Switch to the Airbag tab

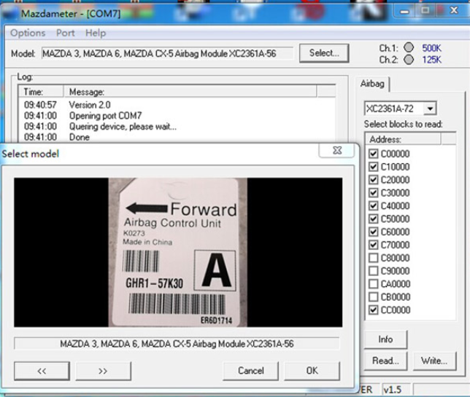click(372, 84)
